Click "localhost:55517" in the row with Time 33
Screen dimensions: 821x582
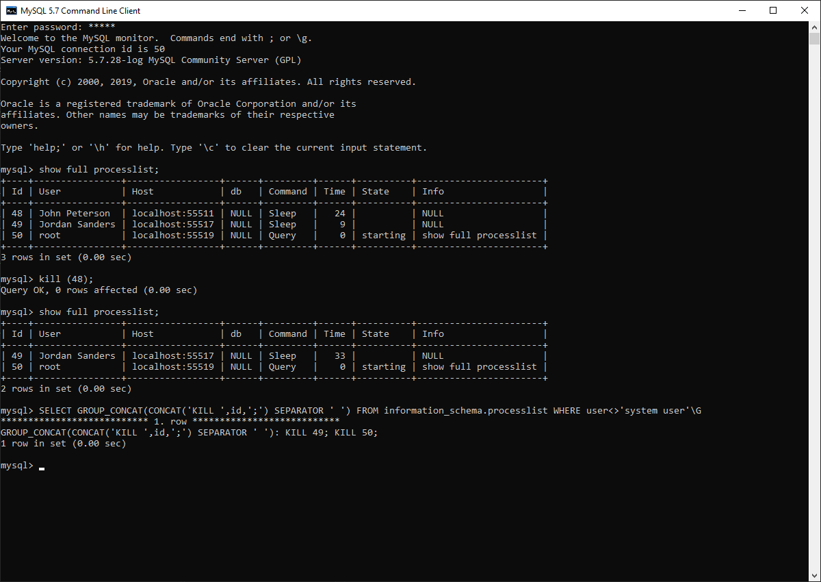click(x=173, y=356)
